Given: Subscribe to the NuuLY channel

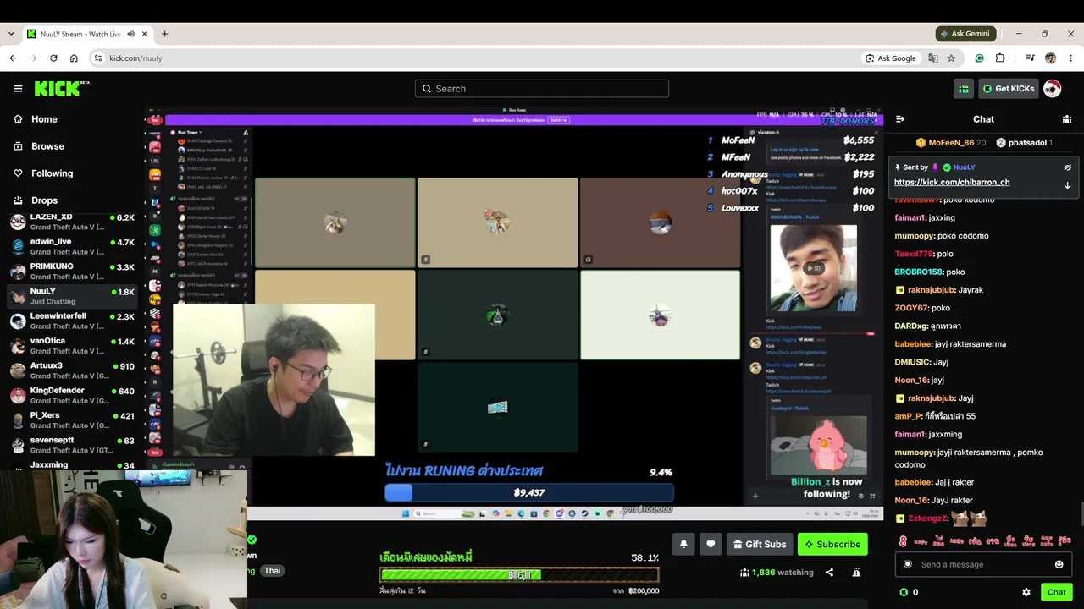Looking at the screenshot, I should pos(832,544).
